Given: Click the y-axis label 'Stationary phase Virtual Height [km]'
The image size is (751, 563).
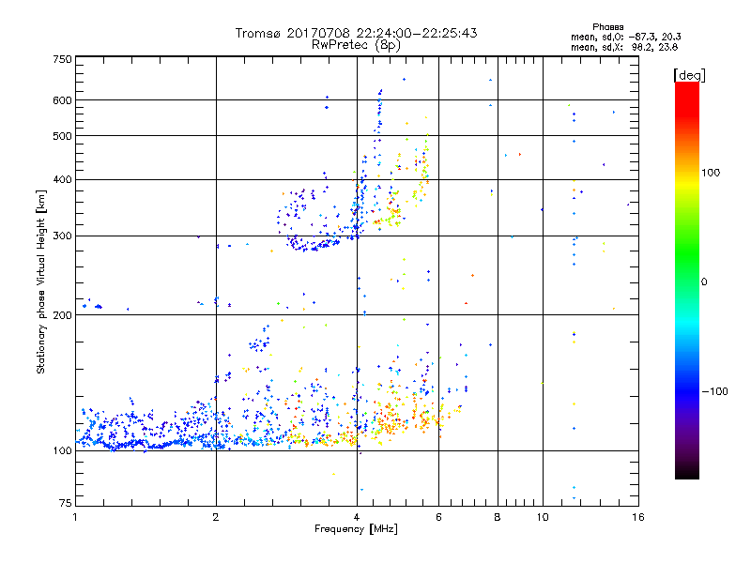Looking at the screenshot, I should [x=41, y=281].
